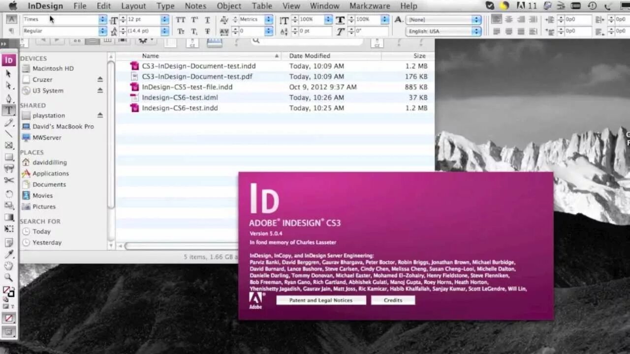The height and width of the screenshot is (354, 630).
Task: Select the Rotate tool
Action: 8,194
